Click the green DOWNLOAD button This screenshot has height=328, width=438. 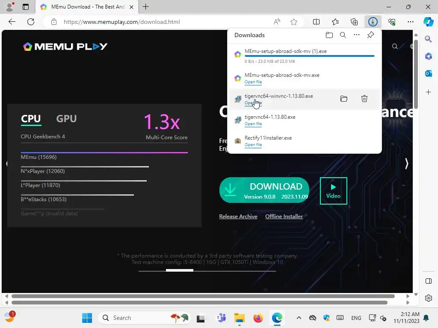coord(264,190)
